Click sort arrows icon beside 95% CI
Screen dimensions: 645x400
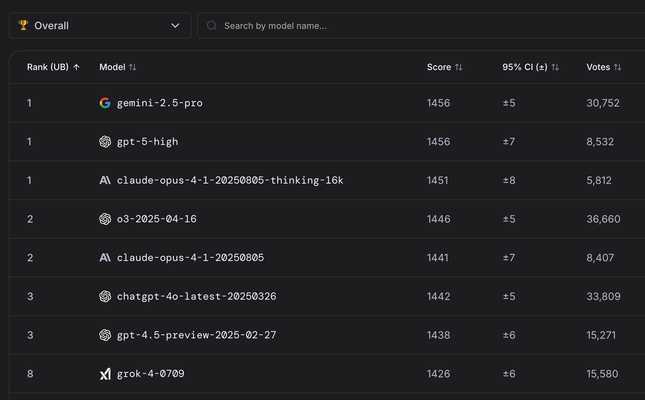(555, 67)
